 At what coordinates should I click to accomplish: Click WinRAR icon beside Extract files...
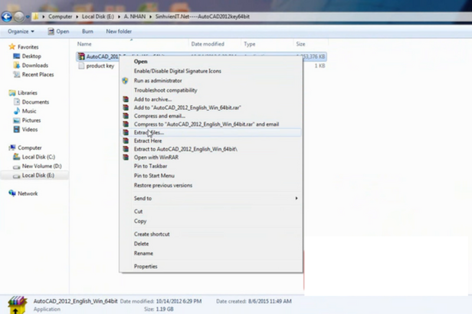[x=126, y=132]
